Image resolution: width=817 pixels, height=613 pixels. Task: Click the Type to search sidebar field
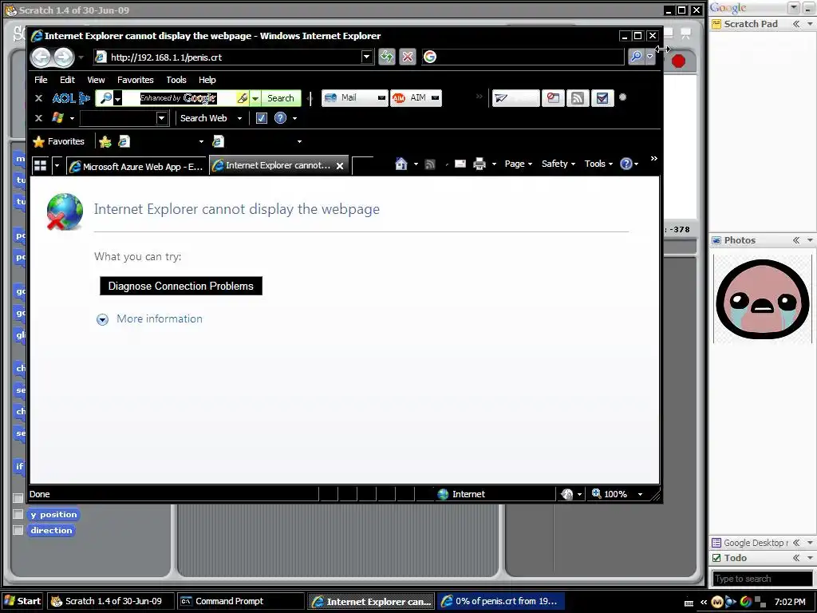(761, 579)
